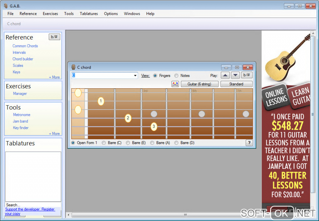Click the vertical scrollbar up arrow

(x=313, y=33)
